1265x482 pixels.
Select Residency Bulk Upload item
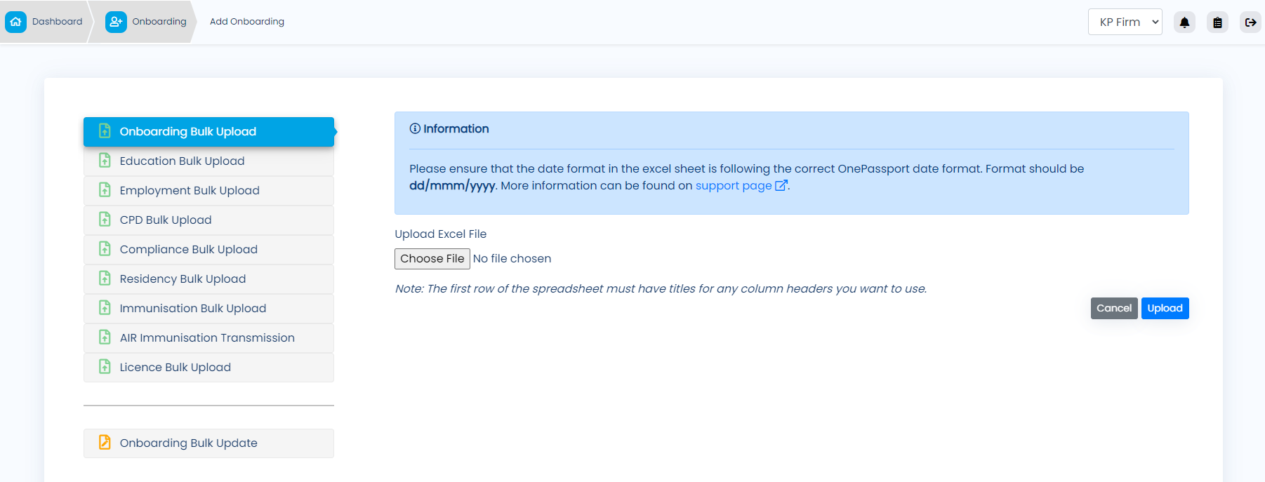click(208, 279)
